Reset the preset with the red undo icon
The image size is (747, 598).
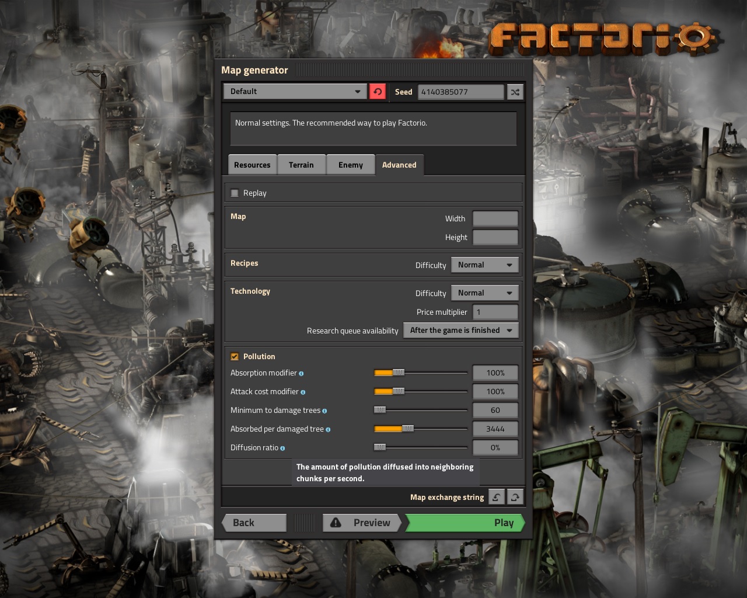[x=378, y=92]
